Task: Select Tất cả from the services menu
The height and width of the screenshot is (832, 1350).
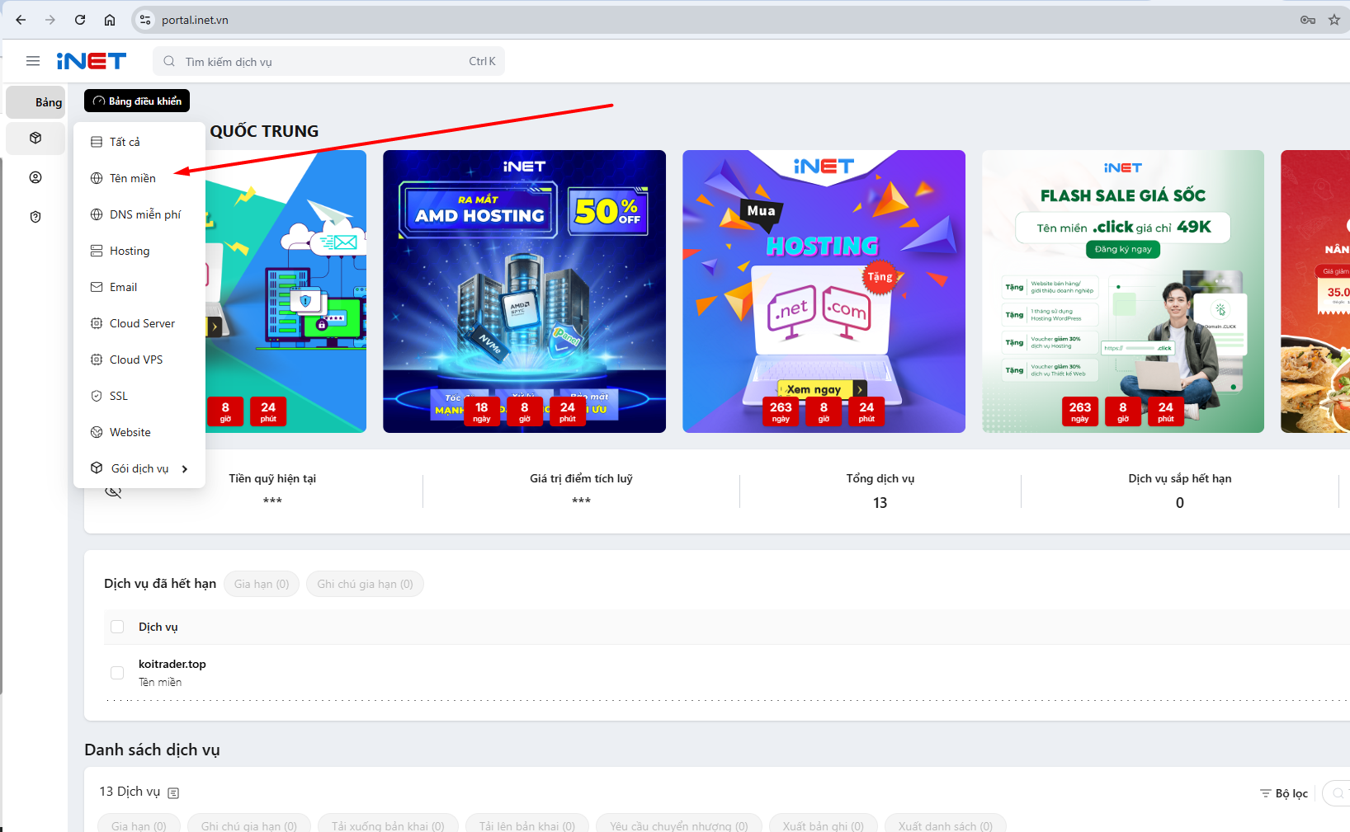Action: click(x=122, y=141)
